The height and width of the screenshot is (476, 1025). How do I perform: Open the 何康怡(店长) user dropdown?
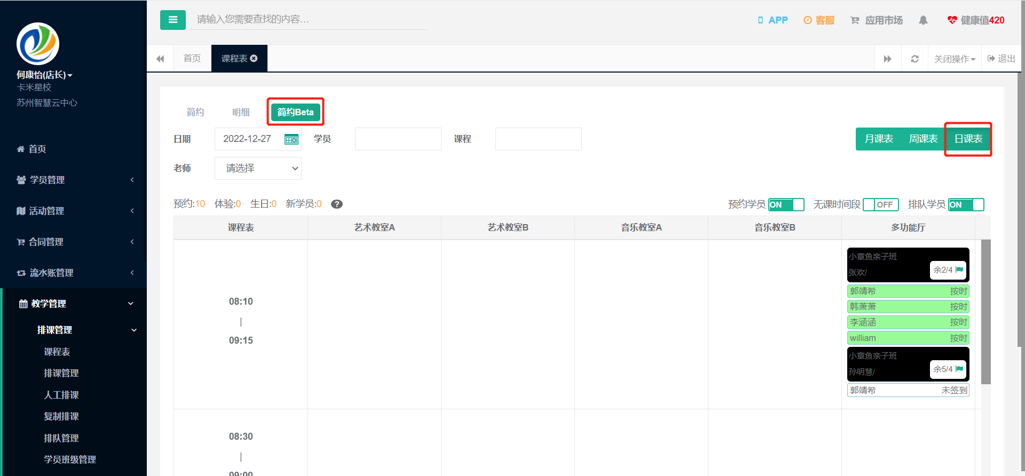[44, 75]
